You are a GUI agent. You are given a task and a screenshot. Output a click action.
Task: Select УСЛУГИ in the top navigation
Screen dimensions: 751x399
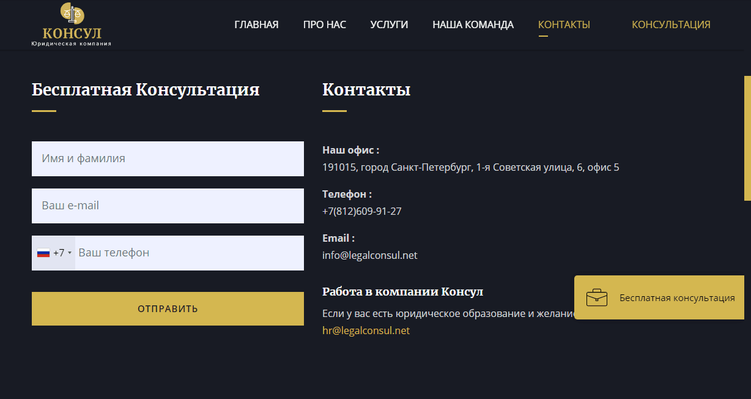[389, 24]
